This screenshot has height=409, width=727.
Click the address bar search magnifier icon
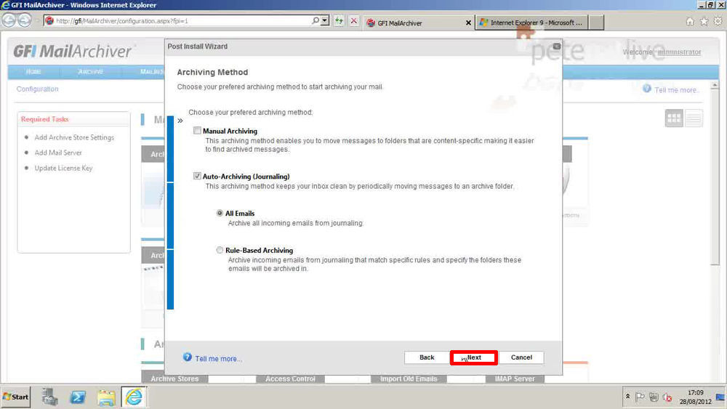pyautogui.click(x=316, y=21)
